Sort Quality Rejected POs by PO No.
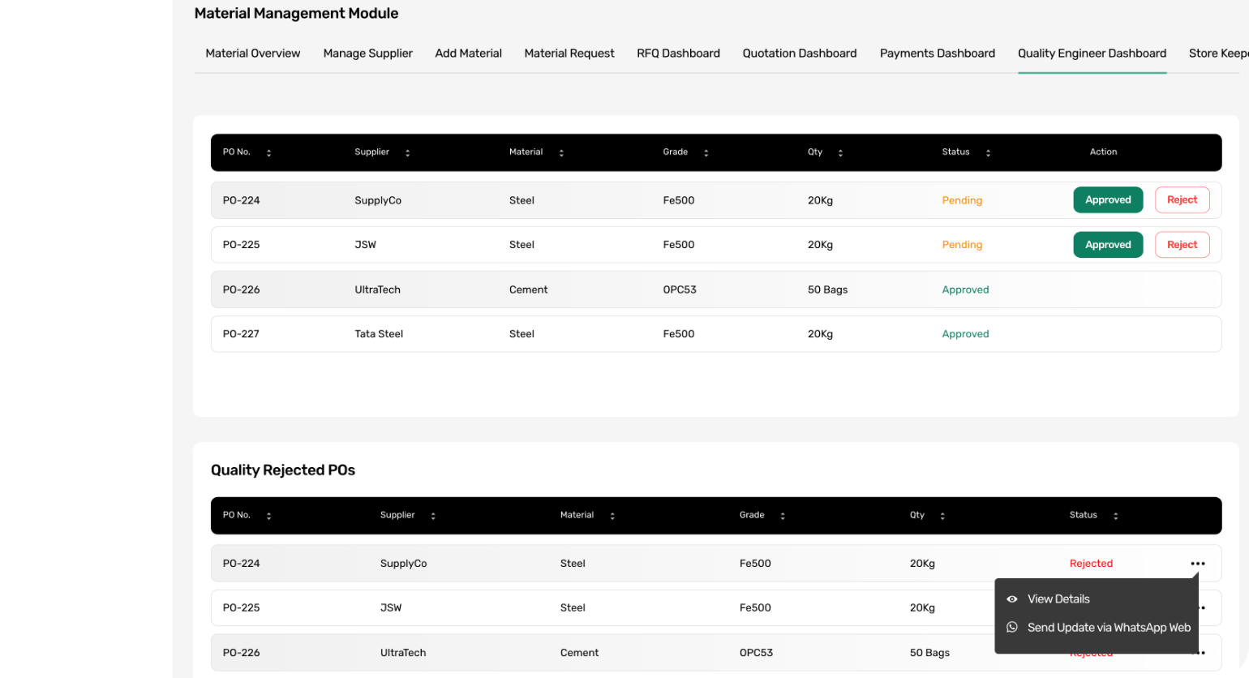 pos(268,516)
